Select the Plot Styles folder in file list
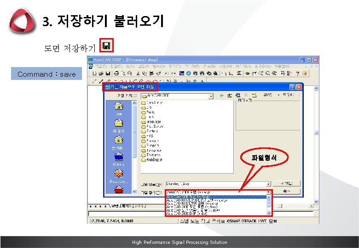This screenshot has width=359, height=248. [152, 126]
